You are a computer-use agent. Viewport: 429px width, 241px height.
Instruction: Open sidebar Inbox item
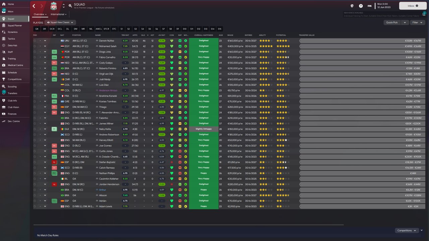[x=10, y=11]
